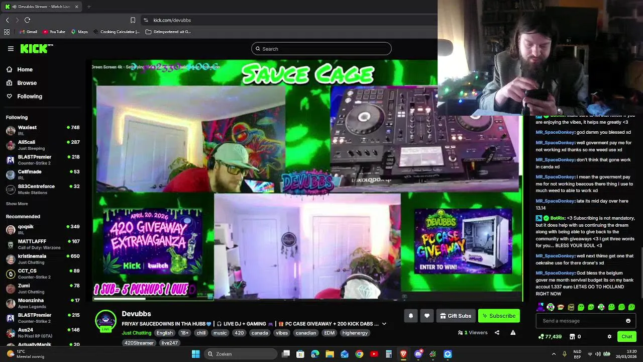This screenshot has width=643, height=362.
Task: Open the Kick hamburger sidebar menu
Action: click(x=11, y=49)
